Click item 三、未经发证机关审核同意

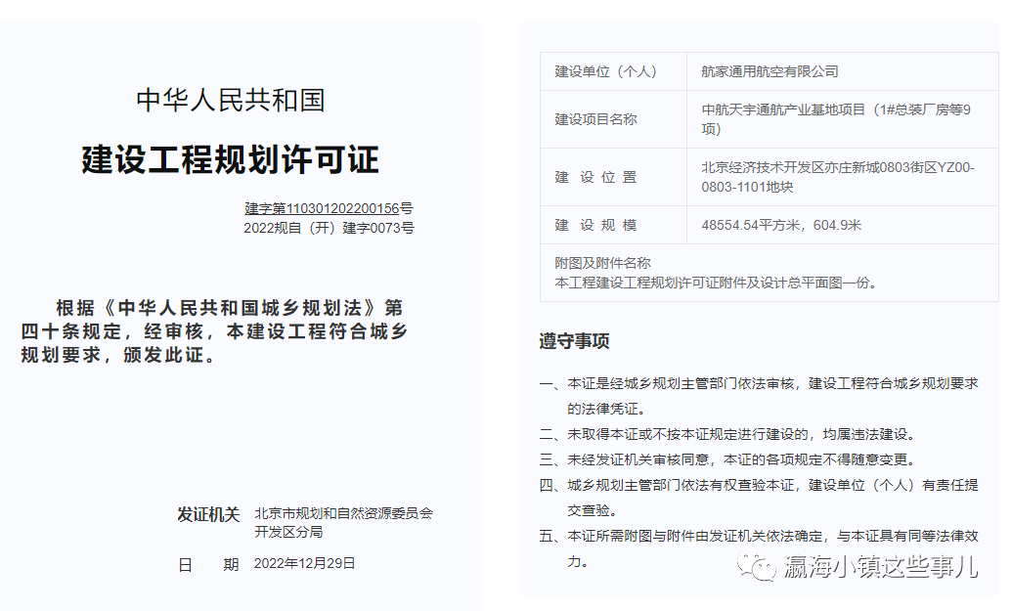click(x=728, y=459)
